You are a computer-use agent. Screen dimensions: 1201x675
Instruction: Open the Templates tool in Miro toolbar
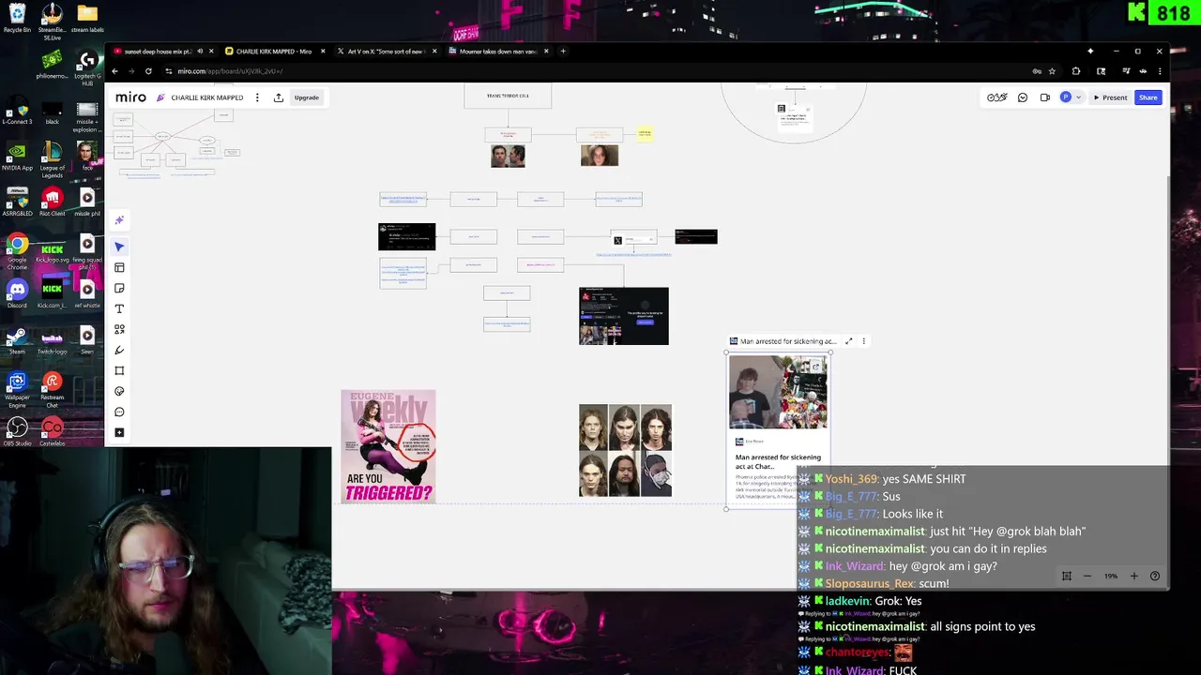click(119, 268)
